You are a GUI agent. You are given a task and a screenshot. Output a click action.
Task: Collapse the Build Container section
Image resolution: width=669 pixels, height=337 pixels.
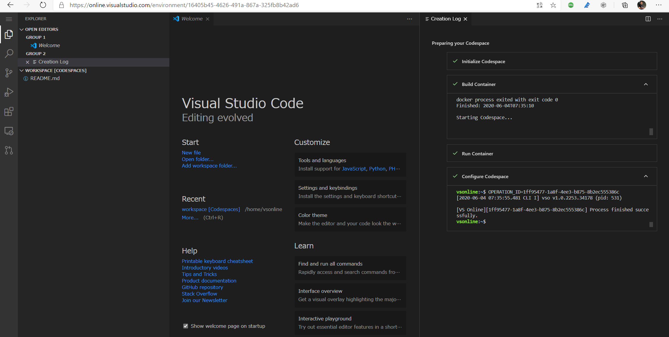646,84
